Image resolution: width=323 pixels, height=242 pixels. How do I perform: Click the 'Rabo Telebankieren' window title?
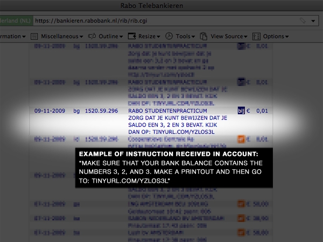point(152,6)
